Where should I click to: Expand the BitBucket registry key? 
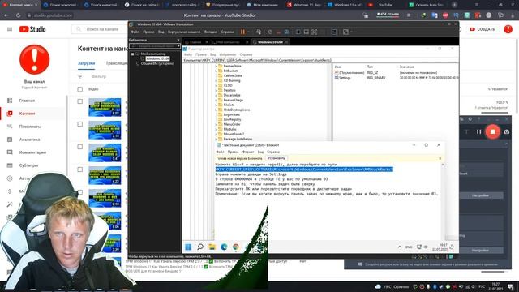click(216, 71)
